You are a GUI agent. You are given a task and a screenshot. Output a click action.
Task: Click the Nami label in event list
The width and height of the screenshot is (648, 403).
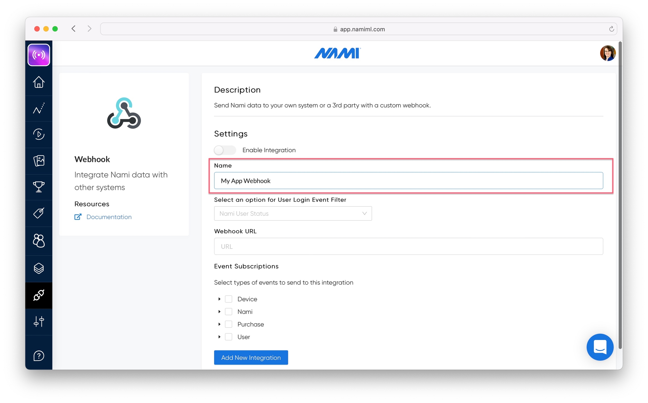245,312
